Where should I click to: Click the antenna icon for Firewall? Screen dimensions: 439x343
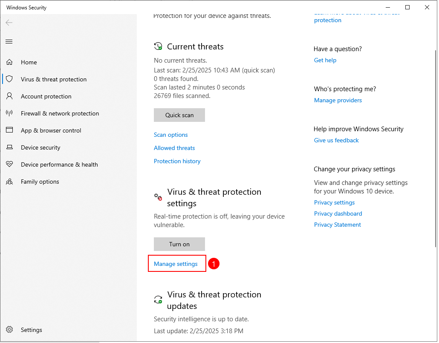pyautogui.click(x=9, y=113)
